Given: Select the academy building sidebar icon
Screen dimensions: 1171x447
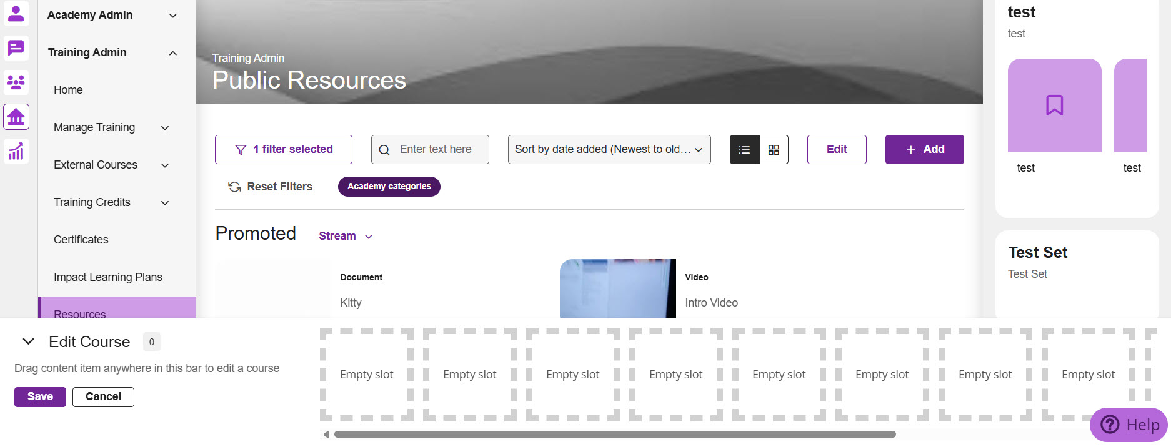Looking at the screenshot, I should tap(16, 117).
